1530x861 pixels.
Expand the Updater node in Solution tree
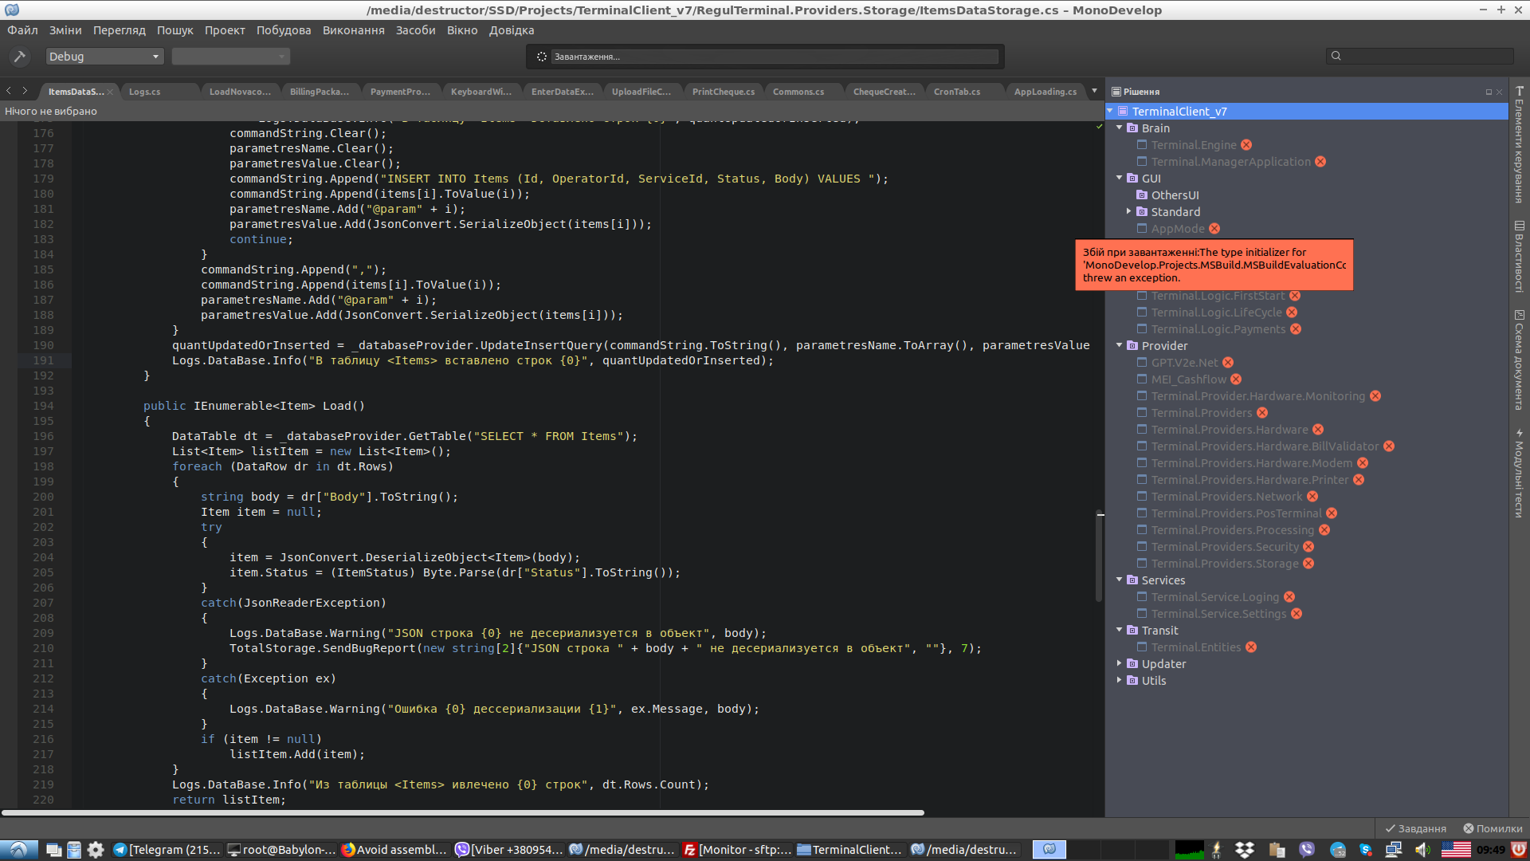pos(1120,662)
